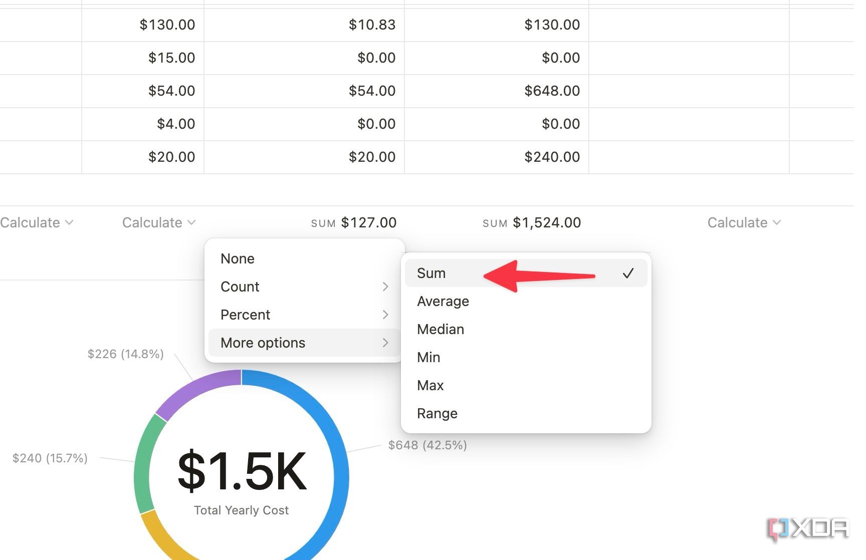Image resolution: width=866 pixels, height=560 pixels.
Task: Expand the Count submenu
Action: [x=240, y=287]
